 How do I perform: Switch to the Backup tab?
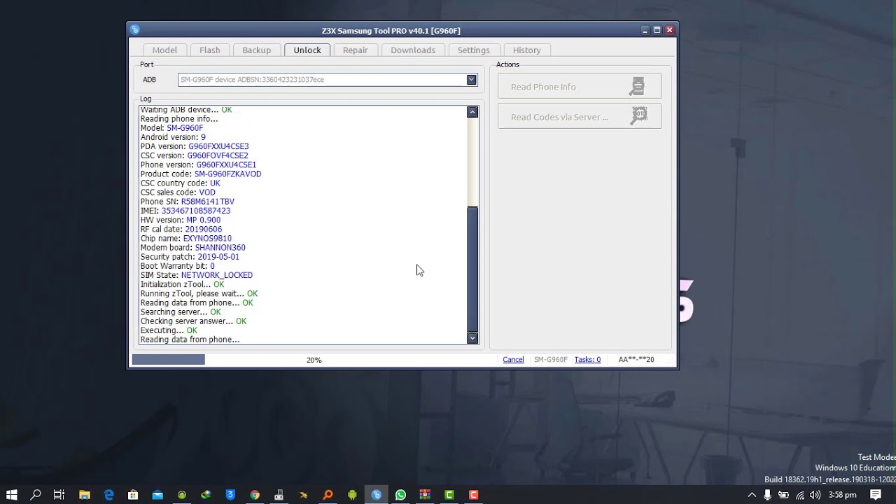pyautogui.click(x=256, y=50)
